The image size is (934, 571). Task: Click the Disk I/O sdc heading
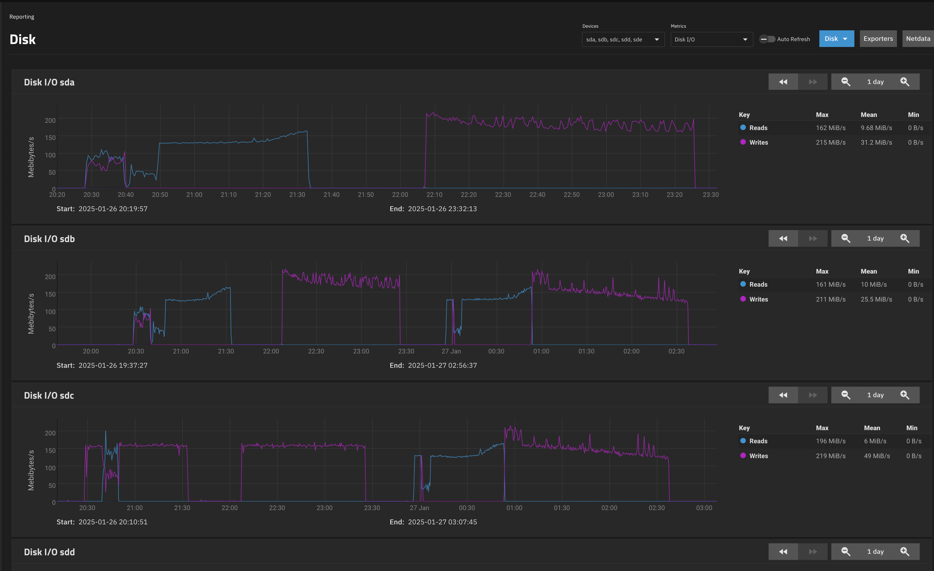[x=49, y=395]
